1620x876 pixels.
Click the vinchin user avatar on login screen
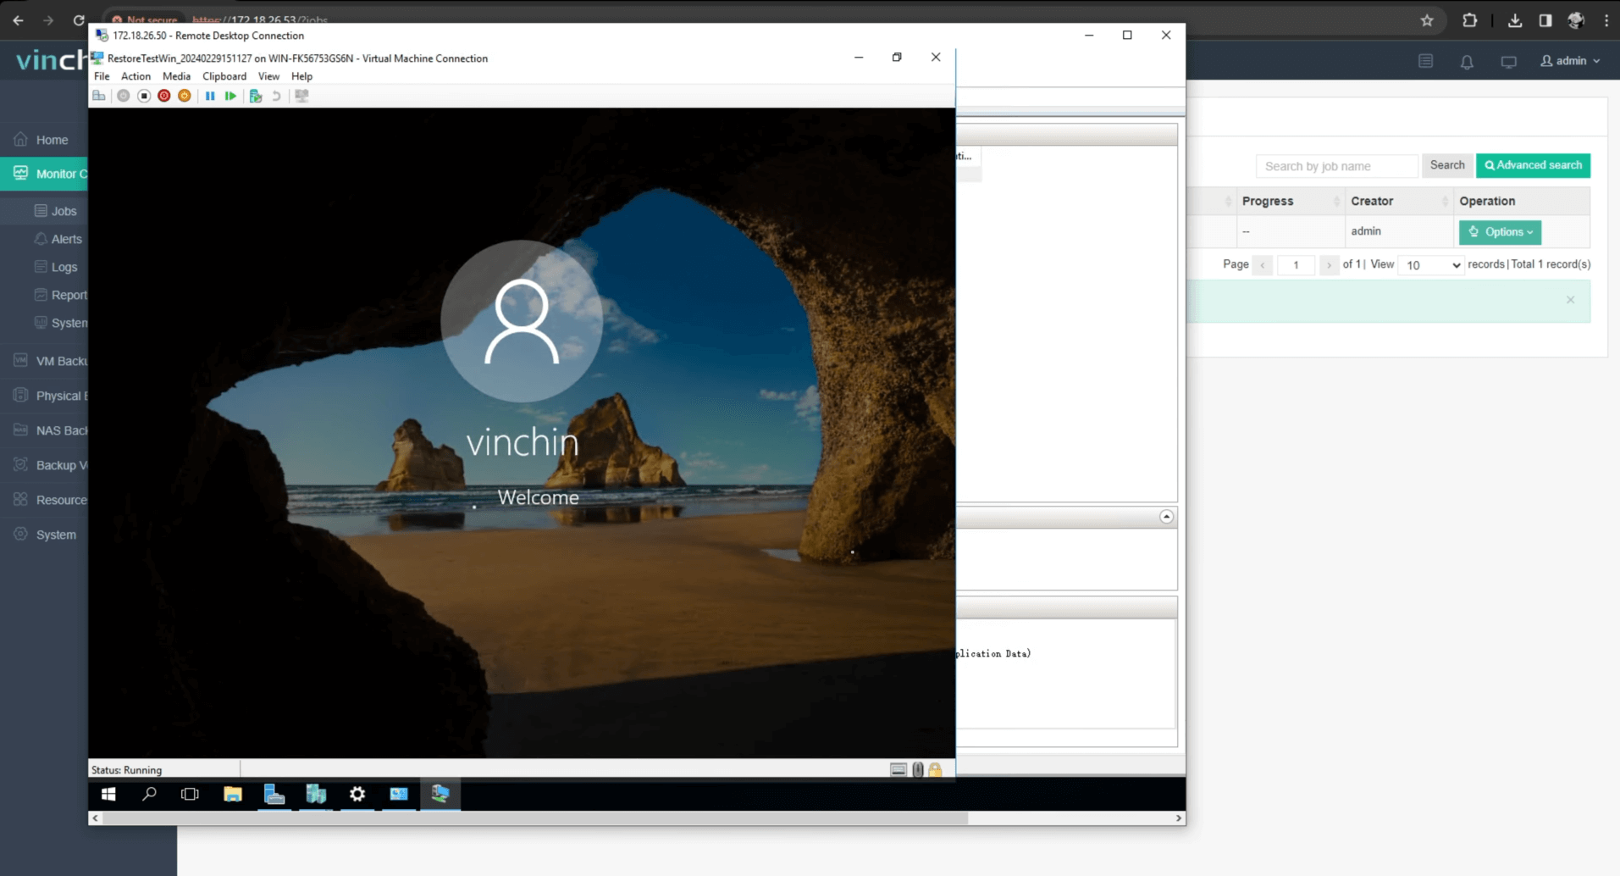point(522,321)
